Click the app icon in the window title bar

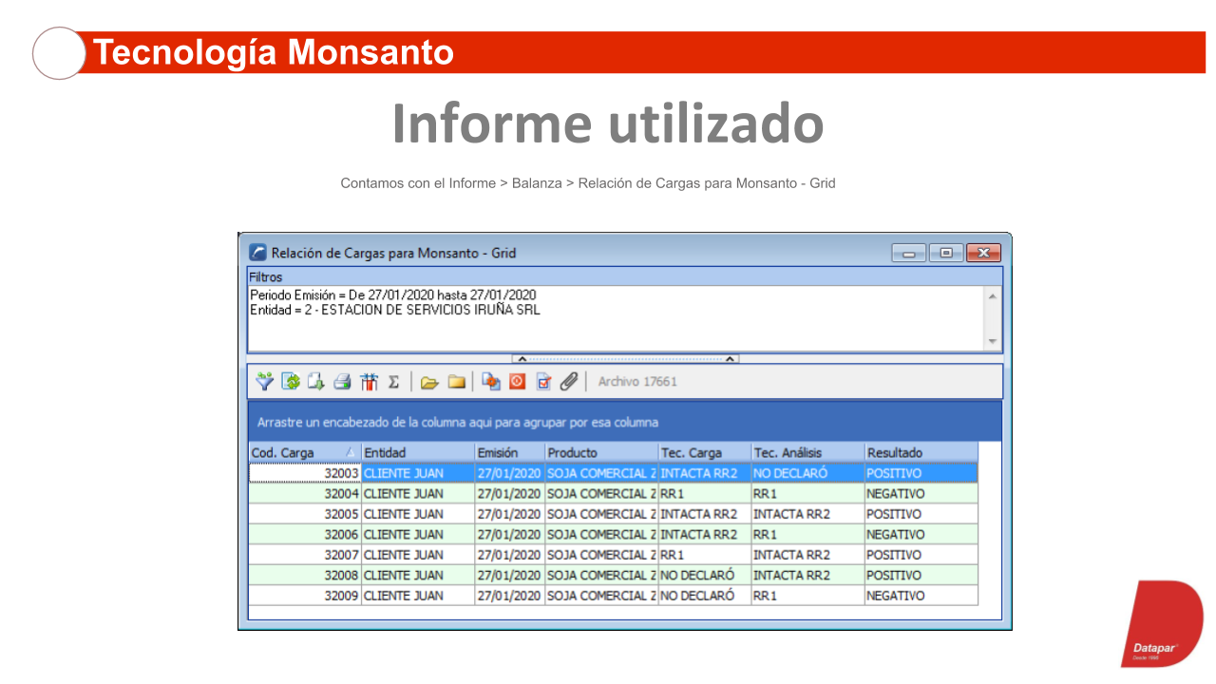257,253
